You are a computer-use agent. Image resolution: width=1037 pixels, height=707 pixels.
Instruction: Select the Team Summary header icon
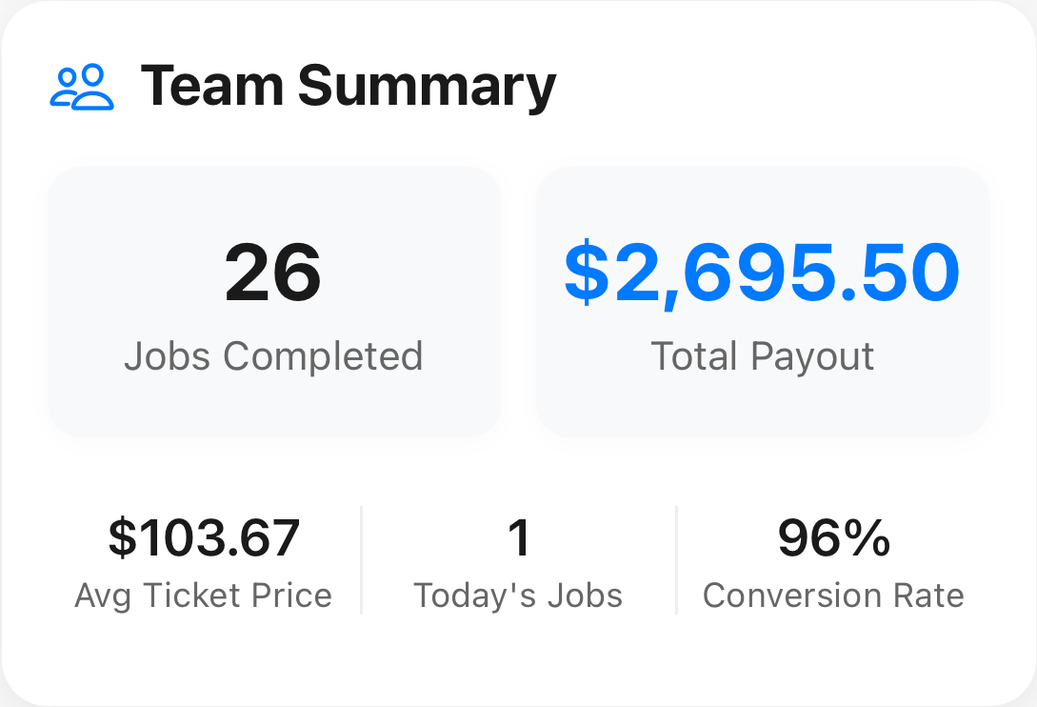(x=81, y=87)
